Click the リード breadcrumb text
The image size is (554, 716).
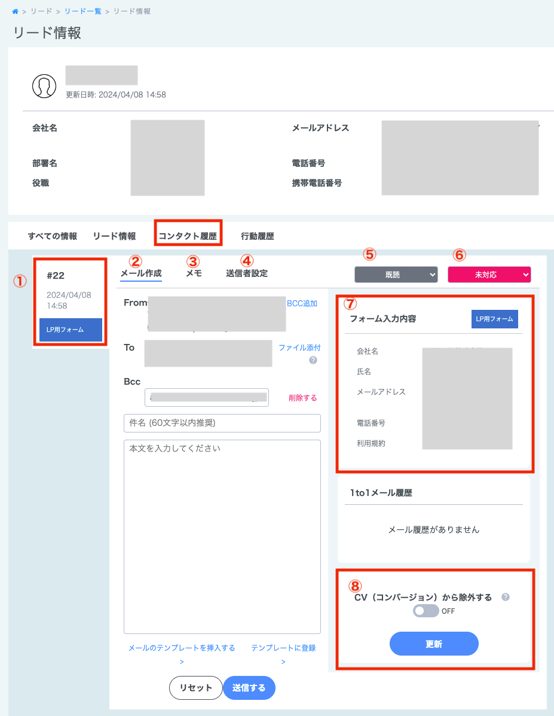pos(41,11)
